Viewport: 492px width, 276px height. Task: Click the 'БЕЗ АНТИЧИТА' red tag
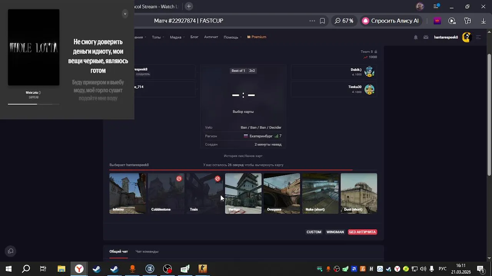point(362,232)
